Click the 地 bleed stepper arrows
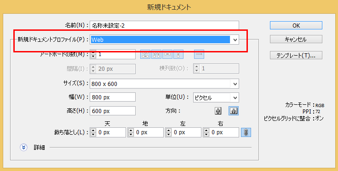Screen dimensions: 338x171 (131, 132)
